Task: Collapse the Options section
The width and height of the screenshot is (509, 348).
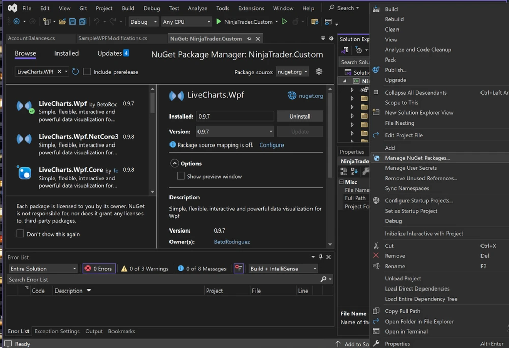Action: (x=174, y=163)
